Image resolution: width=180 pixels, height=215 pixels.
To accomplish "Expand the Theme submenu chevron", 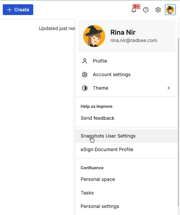I will (x=168, y=88).
